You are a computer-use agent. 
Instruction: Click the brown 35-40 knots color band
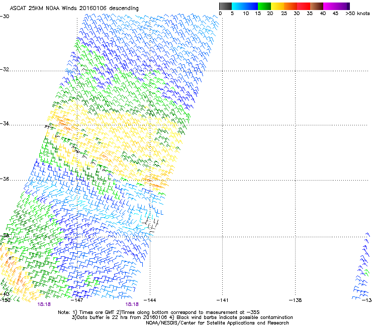pos(317,6)
